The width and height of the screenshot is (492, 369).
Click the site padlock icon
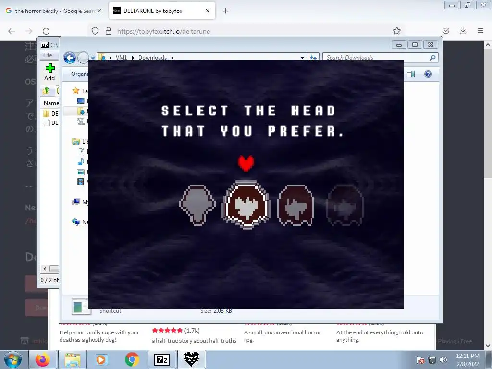click(109, 31)
